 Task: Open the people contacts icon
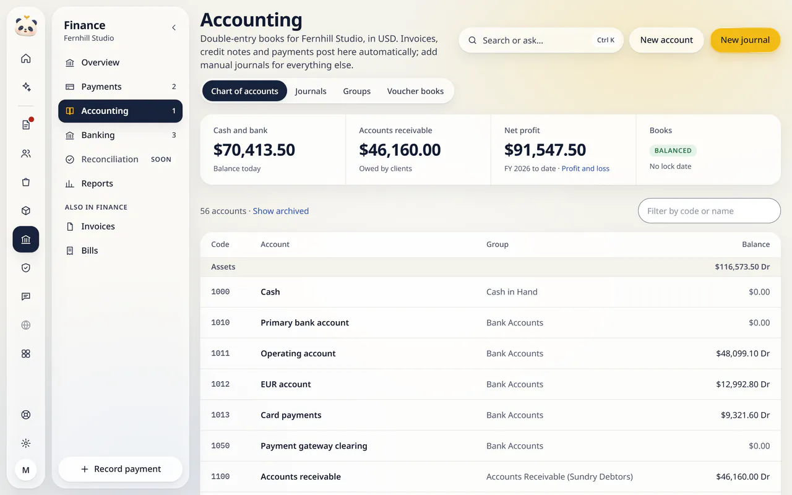coord(26,153)
